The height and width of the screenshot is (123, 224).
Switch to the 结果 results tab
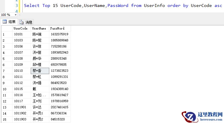click(x=9, y=22)
